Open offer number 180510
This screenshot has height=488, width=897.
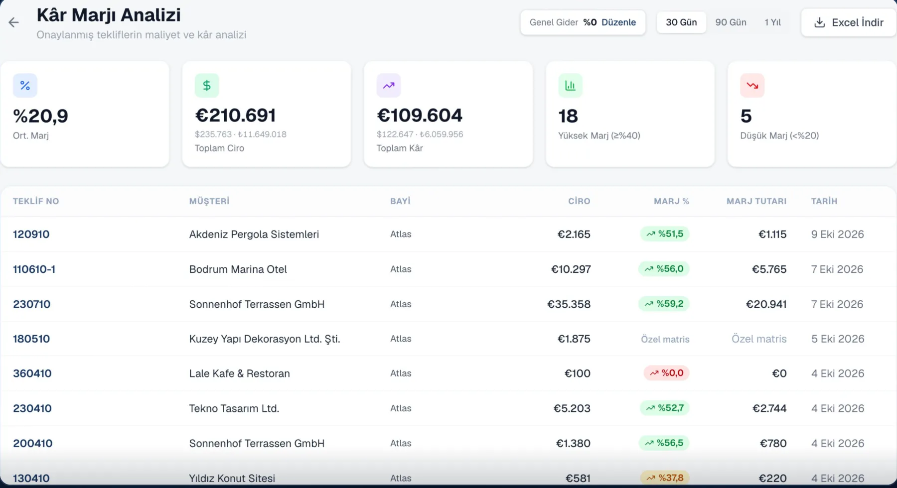[31, 339]
